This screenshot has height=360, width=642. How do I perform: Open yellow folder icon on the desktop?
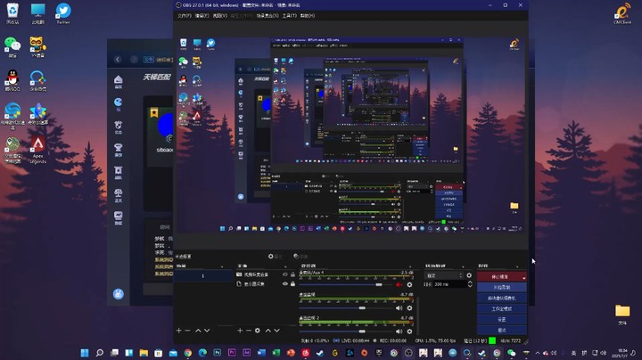click(622, 315)
